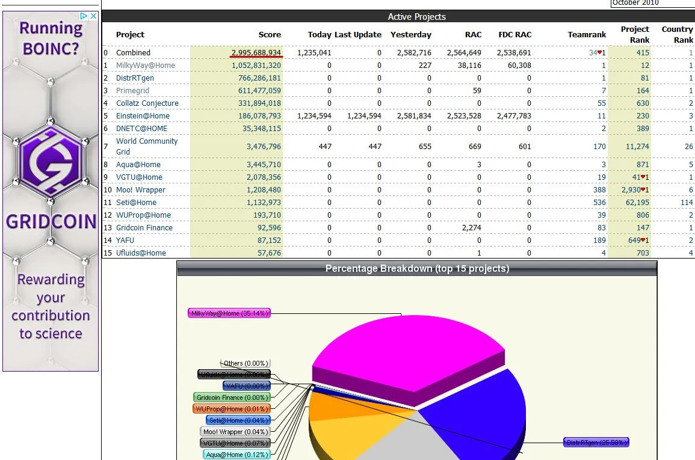This screenshot has height=460, width=695.
Task: Open the Seti@Home project link
Action: point(136,202)
